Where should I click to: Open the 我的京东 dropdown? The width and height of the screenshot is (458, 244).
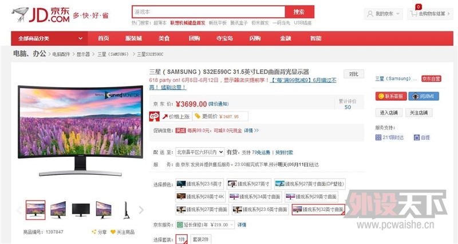click(383, 14)
